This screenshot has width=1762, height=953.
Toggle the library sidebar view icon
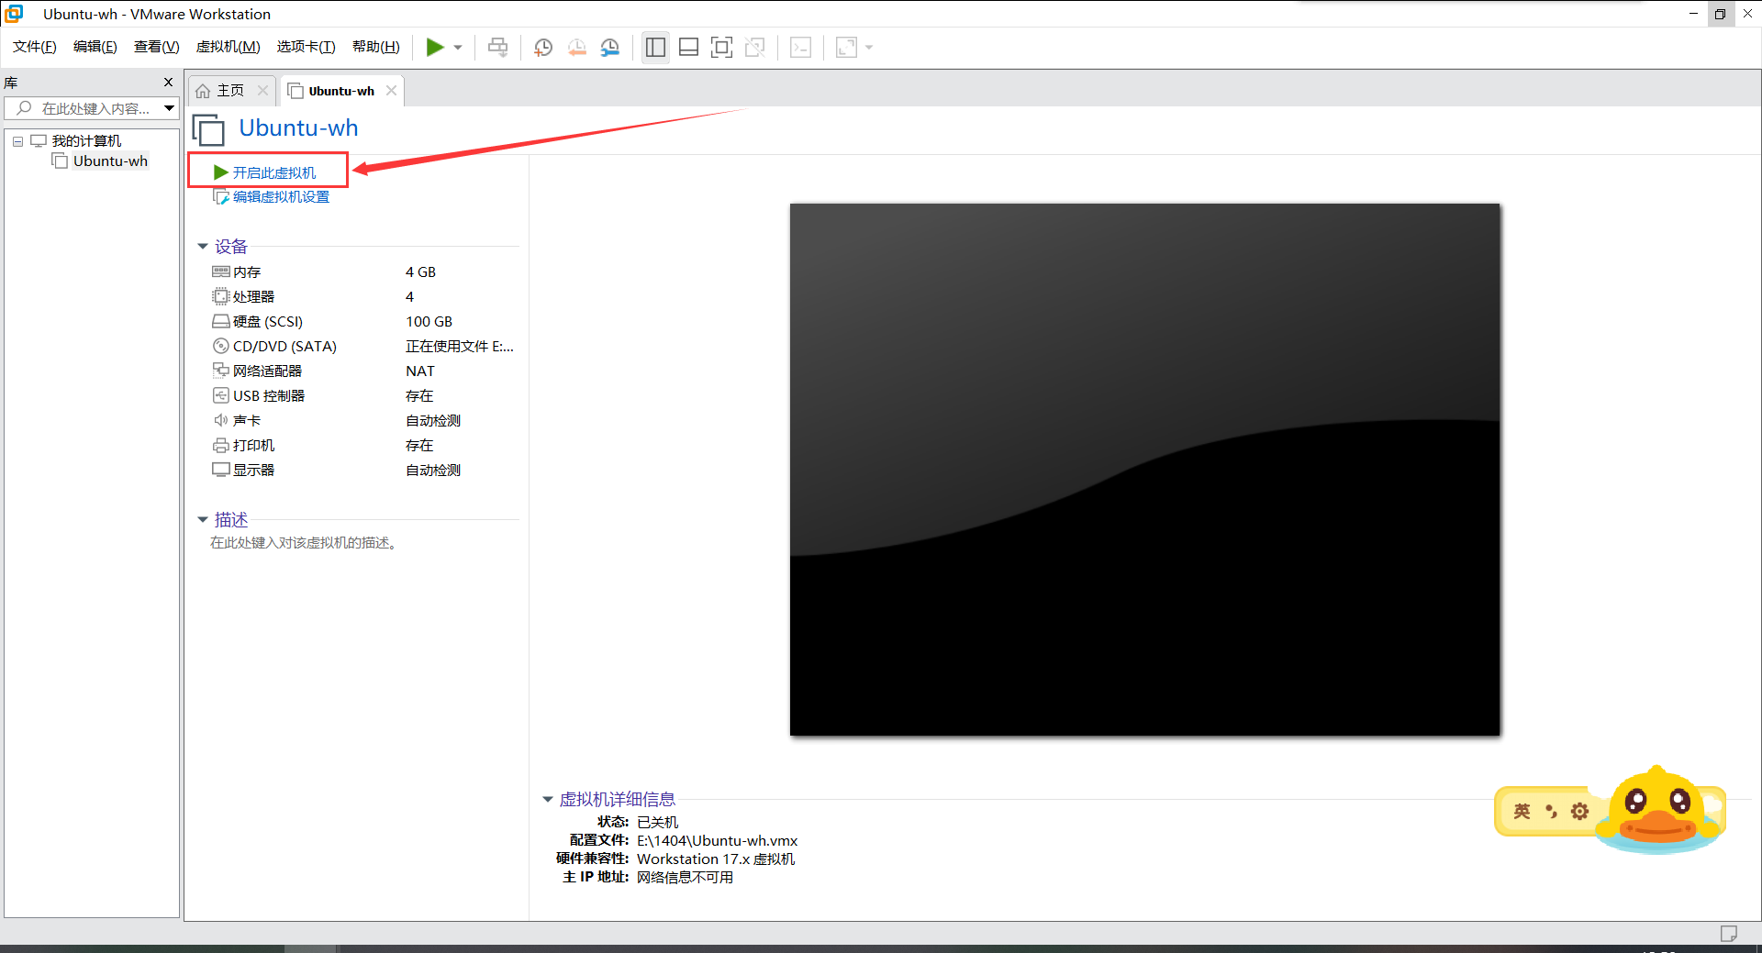click(x=655, y=47)
